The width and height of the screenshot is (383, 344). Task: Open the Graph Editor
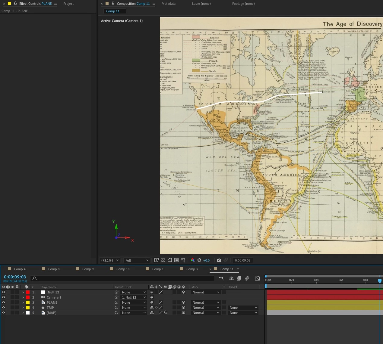coord(257,278)
